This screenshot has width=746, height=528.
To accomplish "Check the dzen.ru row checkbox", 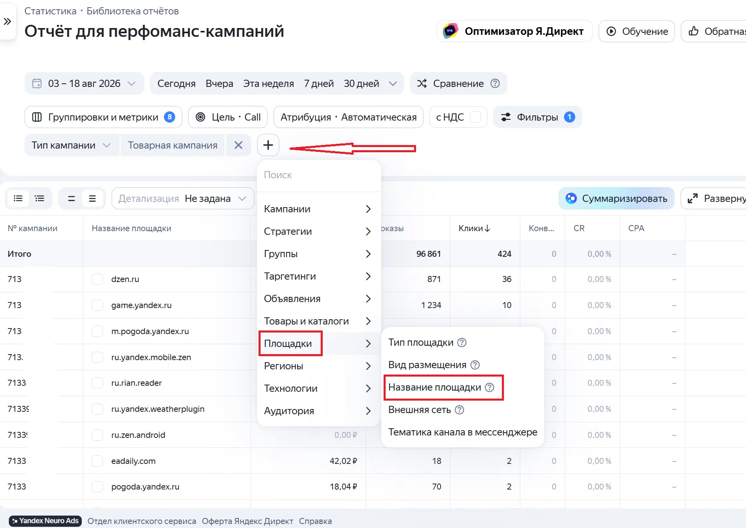I will pyautogui.click(x=97, y=279).
